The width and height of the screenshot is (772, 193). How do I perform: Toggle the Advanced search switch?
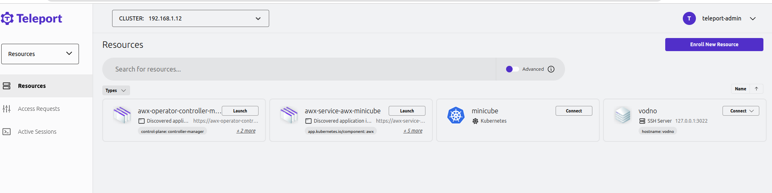pyautogui.click(x=512, y=69)
